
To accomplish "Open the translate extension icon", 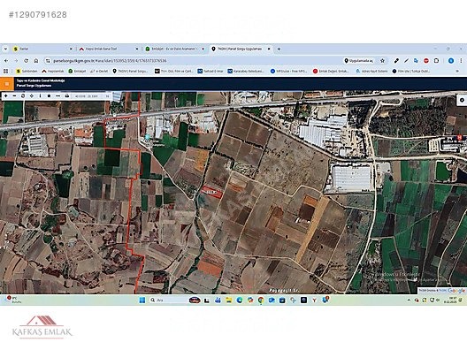I will (x=416, y=61).
